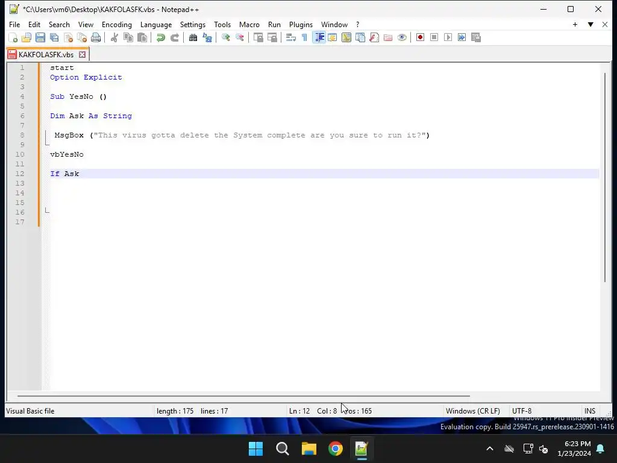
Task: Save the current file using toolbar
Action: point(40,37)
